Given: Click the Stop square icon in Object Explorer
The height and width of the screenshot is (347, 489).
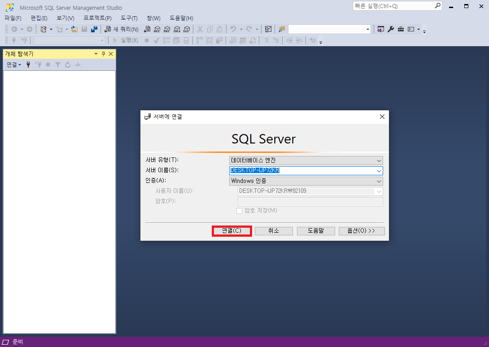Looking at the screenshot, I should click(48, 65).
